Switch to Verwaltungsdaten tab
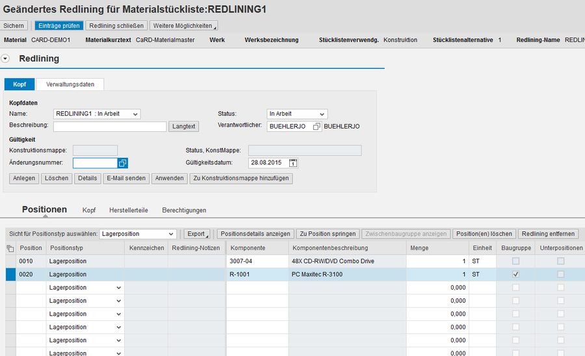585x356 pixels. tap(70, 84)
